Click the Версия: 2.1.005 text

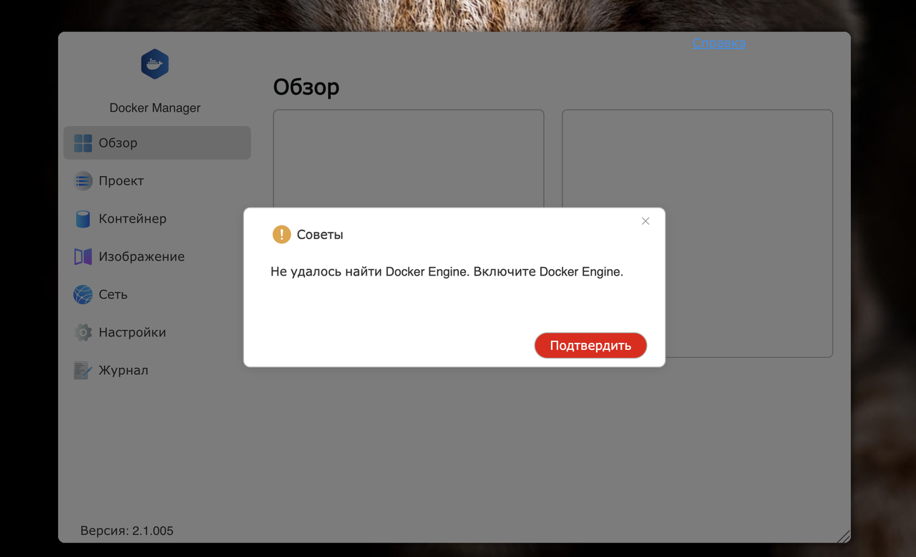[127, 531]
